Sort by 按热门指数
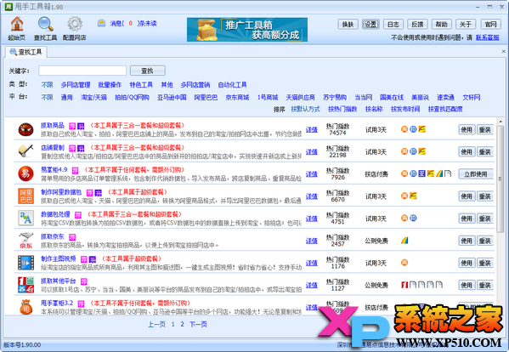Viewport: 509px width, 352px height. pyautogui.click(x=342, y=109)
